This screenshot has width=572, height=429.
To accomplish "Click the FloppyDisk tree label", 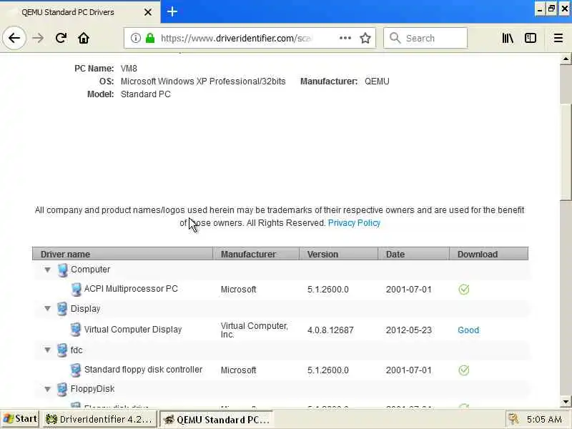I will coord(92,389).
